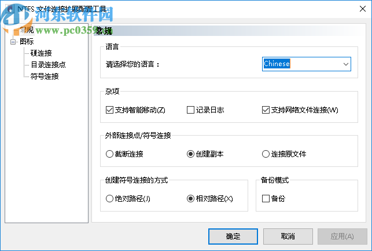Click the 取消 button

pyautogui.click(x=288, y=237)
